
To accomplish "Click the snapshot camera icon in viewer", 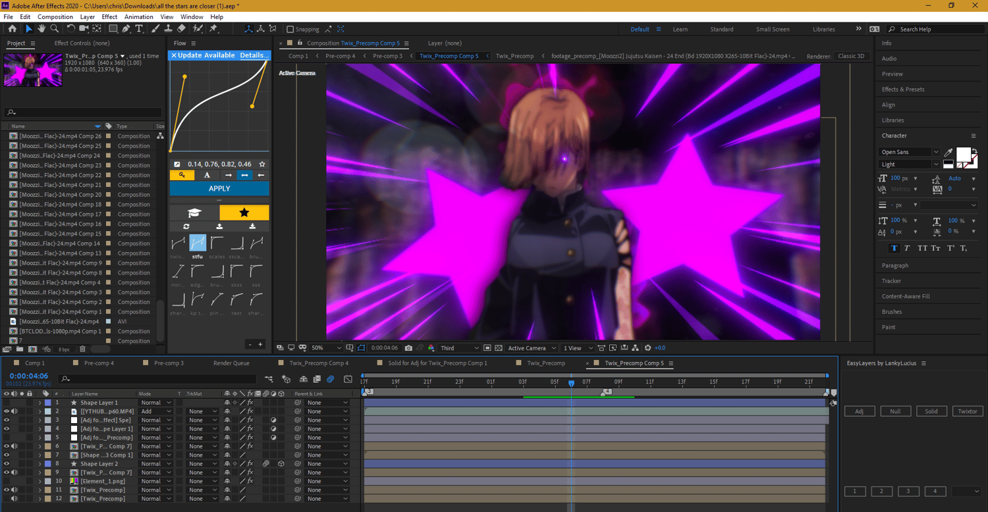I will pos(409,348).
